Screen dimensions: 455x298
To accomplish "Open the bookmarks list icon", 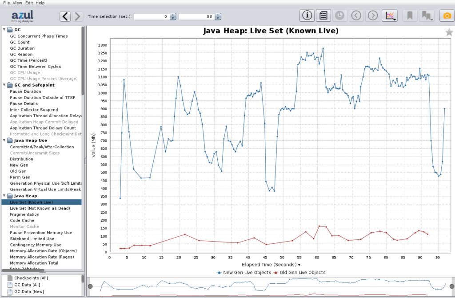I will tap(427, 15).
